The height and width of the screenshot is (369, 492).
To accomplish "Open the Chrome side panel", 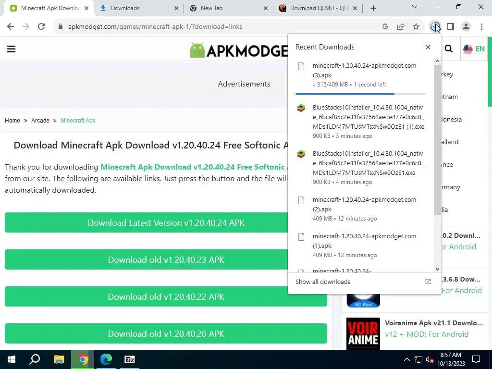I will pos(451,27).
